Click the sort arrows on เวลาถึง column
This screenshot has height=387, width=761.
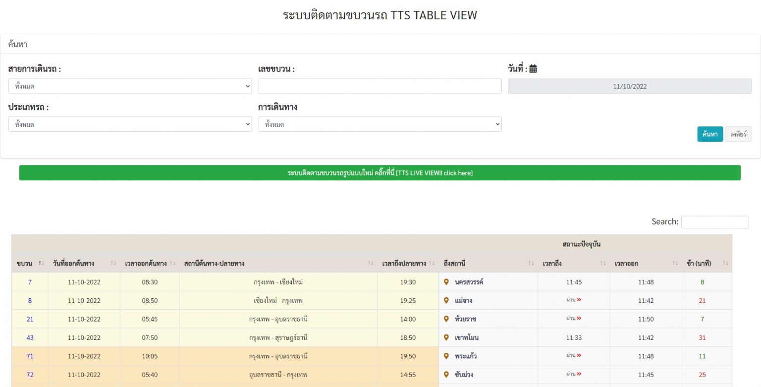602,263
